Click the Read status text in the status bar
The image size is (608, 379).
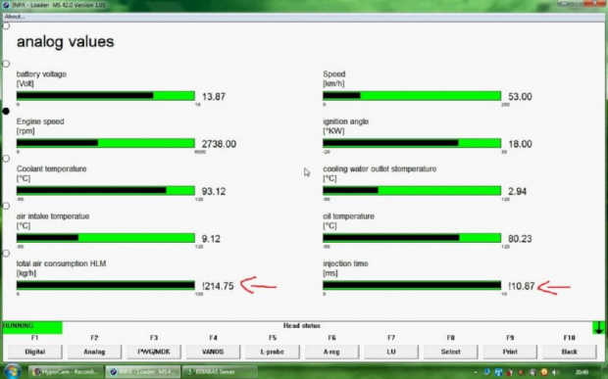[x=302, y=326]
